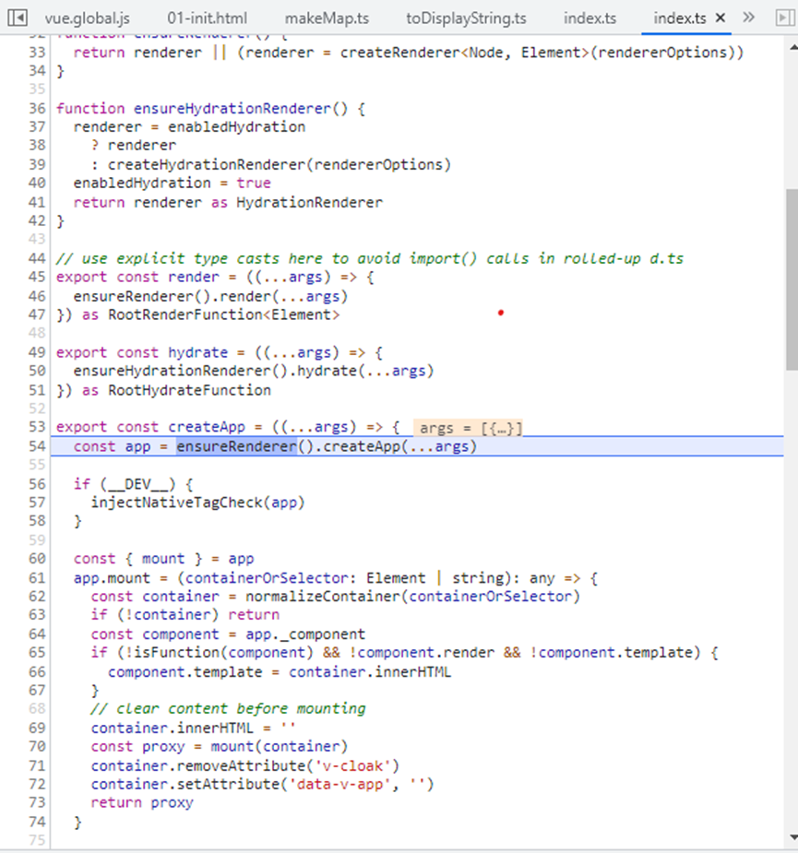The height and width of the screenshot is (853, 798).
Task: Click 'app._component' on line 64
Action: tap(305, 634)
